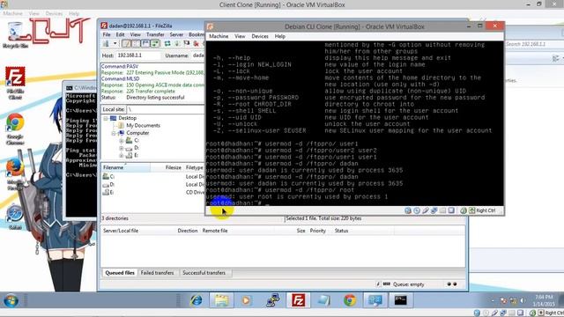Click optical drive indicator in Debian VM status bar
This screenshot has height=317, width=564.
pyautogui.click(x=417, y=210)
